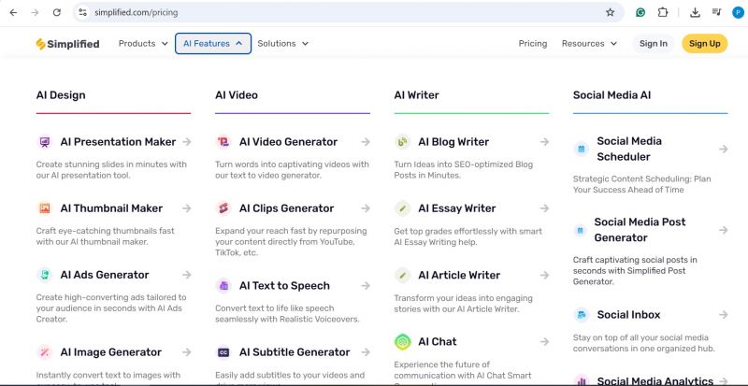Click the AI Text to Speech icon

(223, 286)
